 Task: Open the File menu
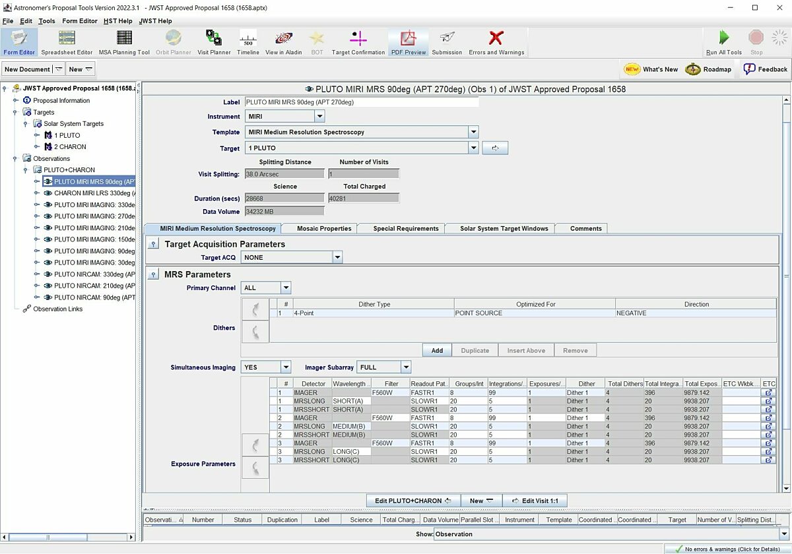(8, 21)
